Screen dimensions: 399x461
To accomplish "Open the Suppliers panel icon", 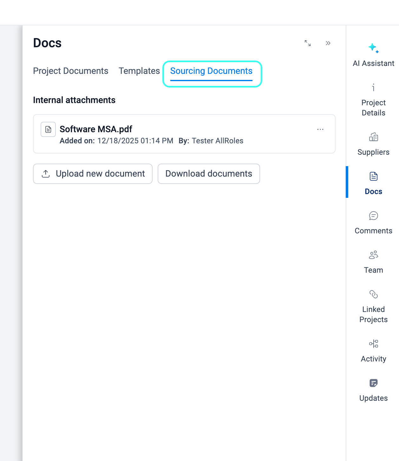I will [x=373, y=137].
